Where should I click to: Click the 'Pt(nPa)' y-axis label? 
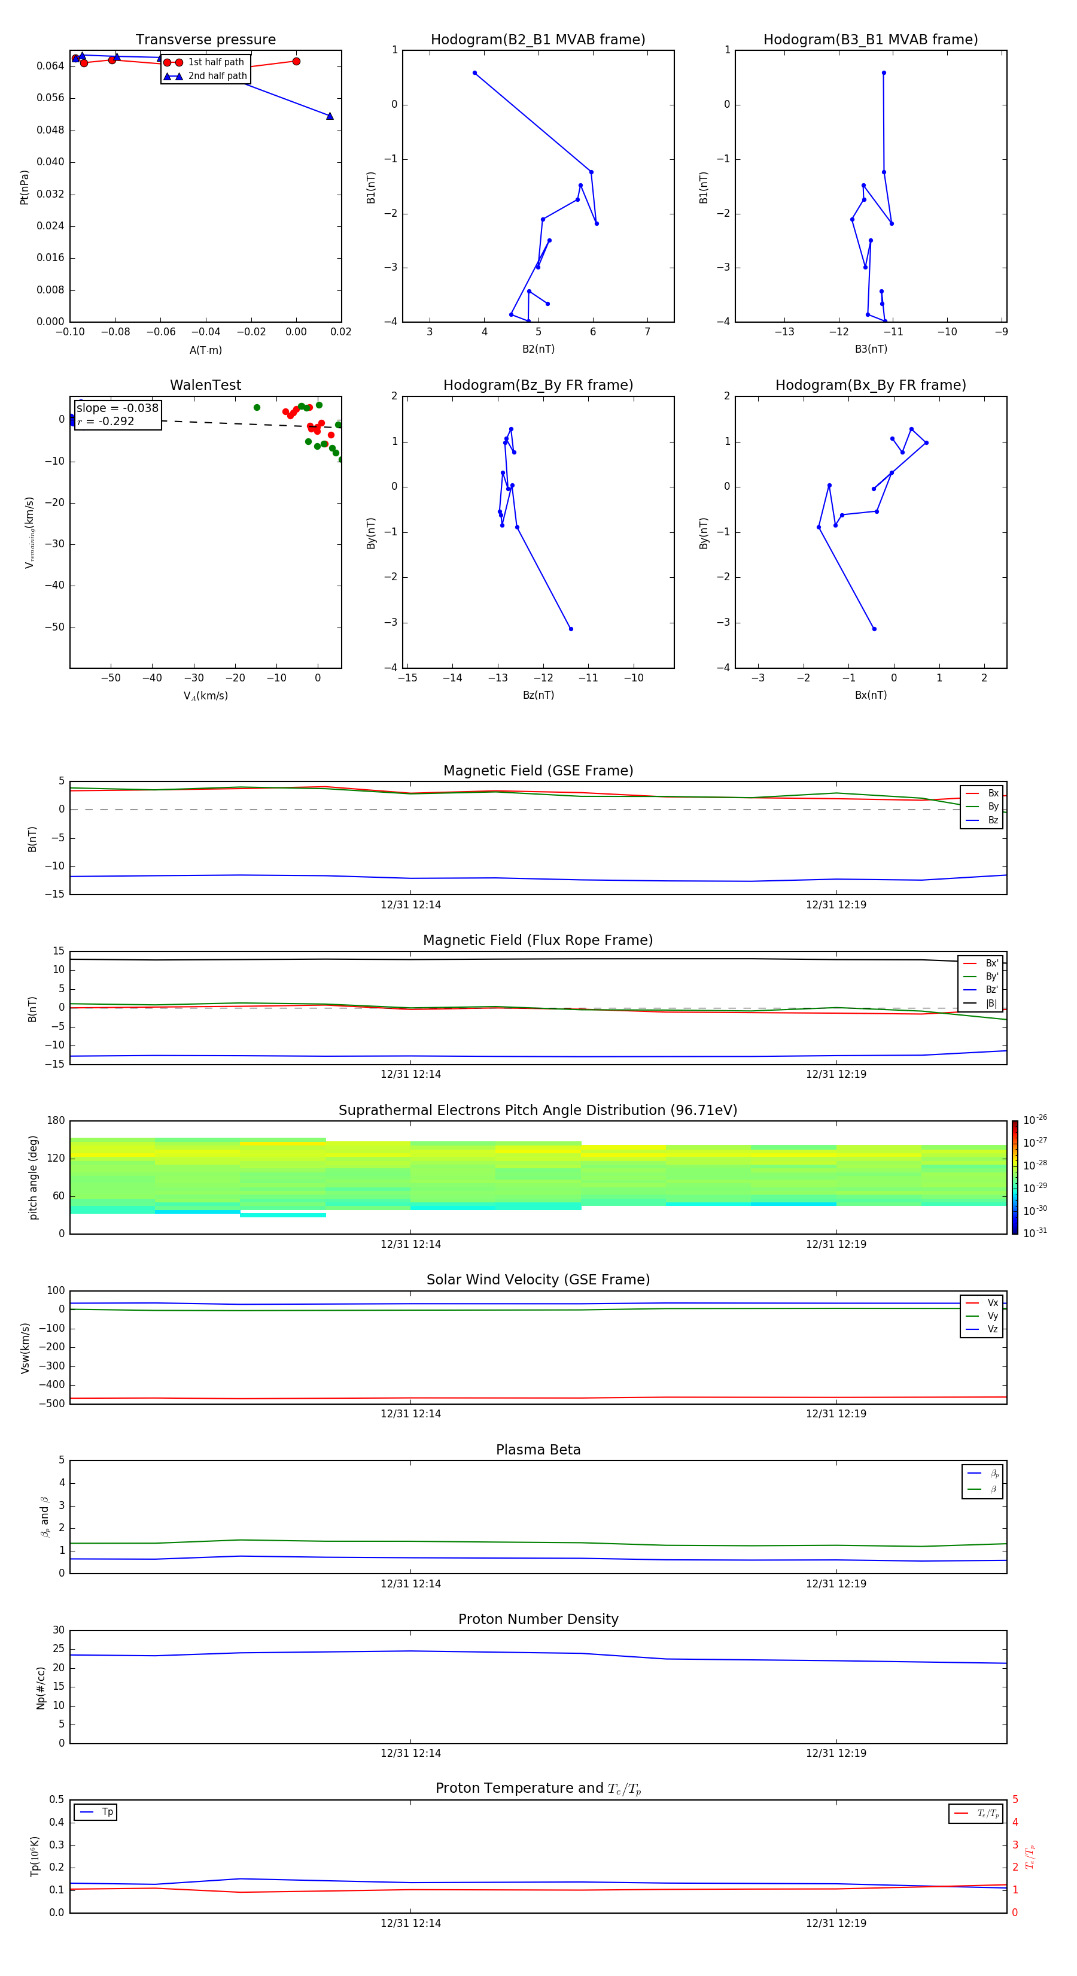(25, 186)
